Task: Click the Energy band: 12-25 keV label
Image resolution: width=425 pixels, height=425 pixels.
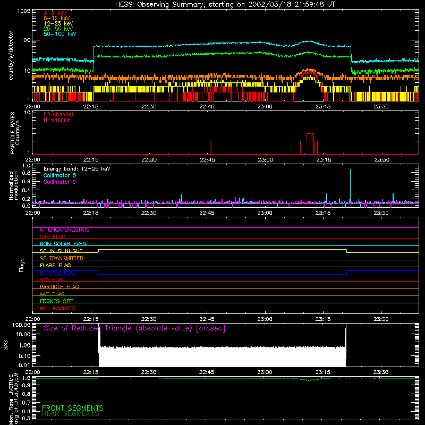Action: point(77,169)
